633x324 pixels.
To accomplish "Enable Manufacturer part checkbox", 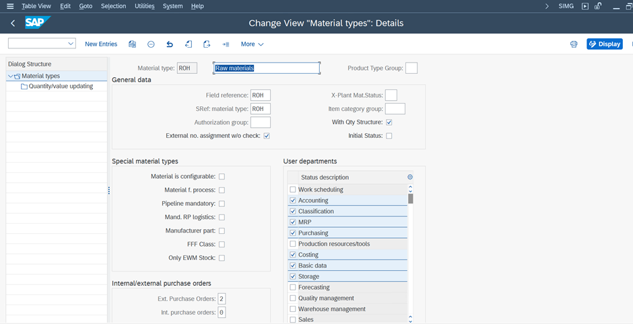I will pos(222,231).
